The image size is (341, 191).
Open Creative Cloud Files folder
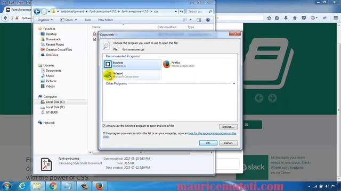click(59, 49)
